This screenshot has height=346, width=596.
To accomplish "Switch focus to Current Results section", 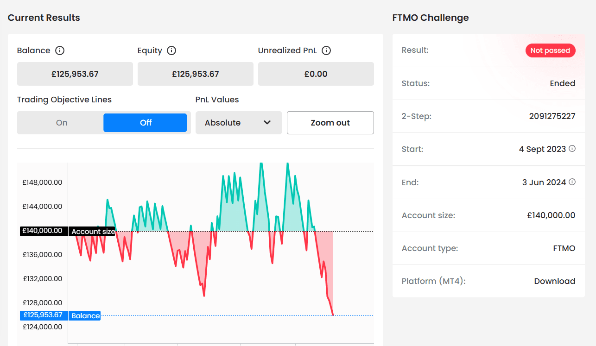I will tap(44, 18).
